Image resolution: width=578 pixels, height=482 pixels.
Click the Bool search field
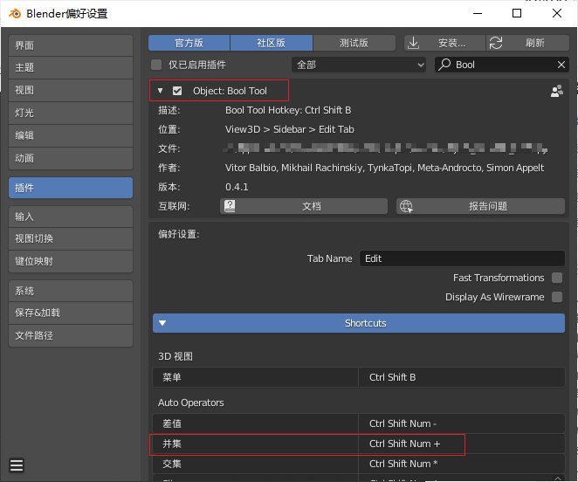[502, 65]
